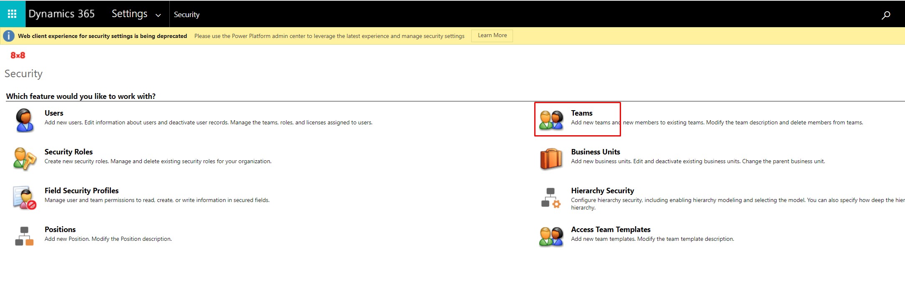Click 'Configure hierarchy security' description text
The image size is (905, 298).
pyautogui.click(x=738, y=204)
